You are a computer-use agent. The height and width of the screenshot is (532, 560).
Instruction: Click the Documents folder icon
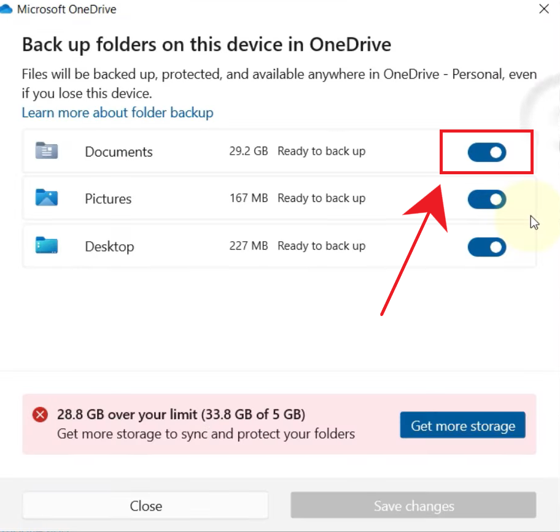(47, 151)
